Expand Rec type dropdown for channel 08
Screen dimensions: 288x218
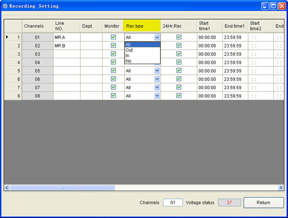click(x=157, y=96)
